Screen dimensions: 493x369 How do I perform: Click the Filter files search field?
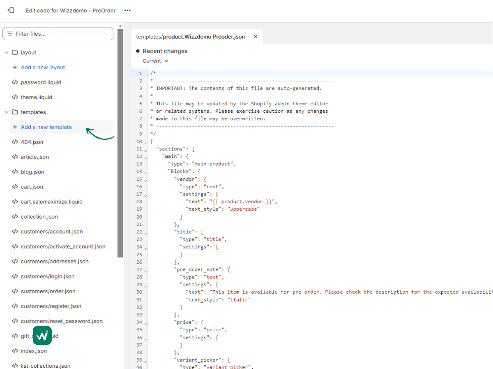pyautogui.click(x=58, y=34)
